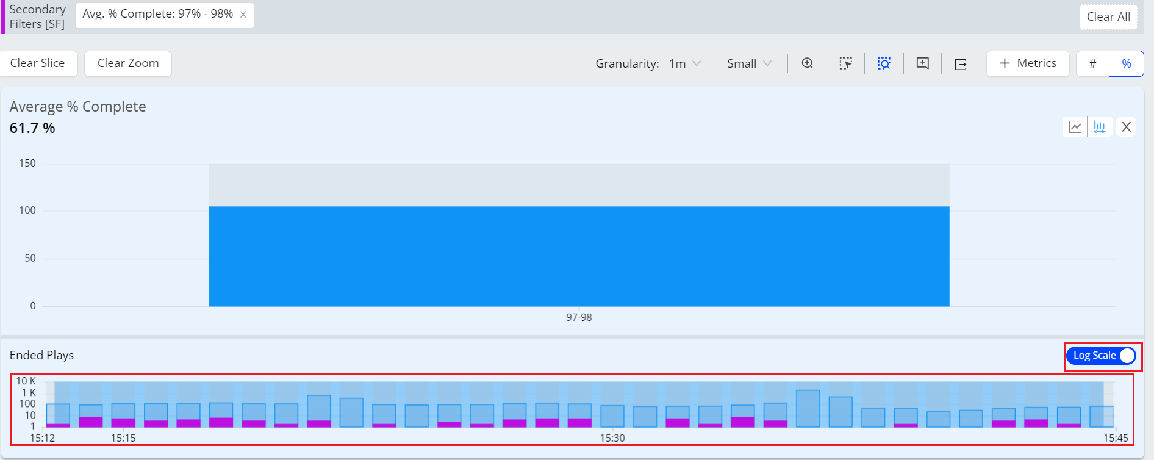Open the add Metrics menu
The width and height of the screenshot is (1154, 460).
[1028, 63]
